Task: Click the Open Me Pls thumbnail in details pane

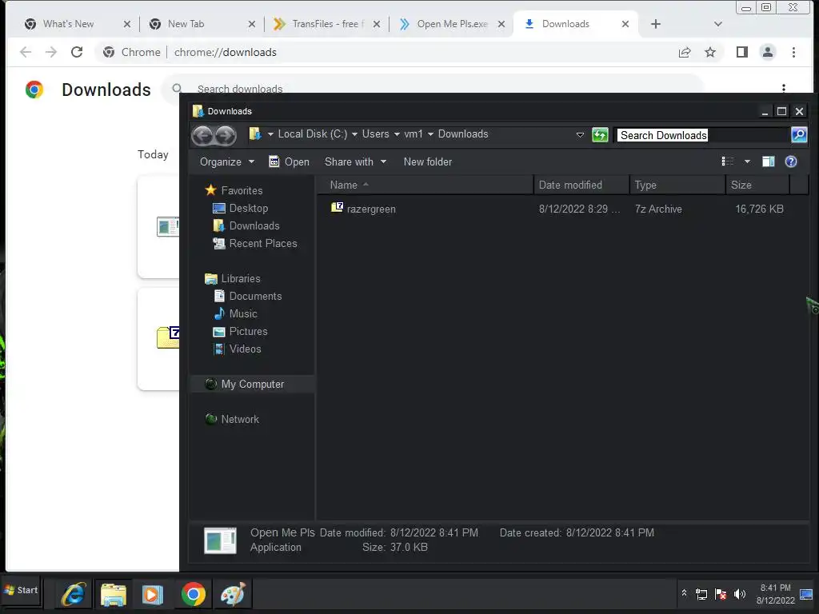Action: pos(220,540)
